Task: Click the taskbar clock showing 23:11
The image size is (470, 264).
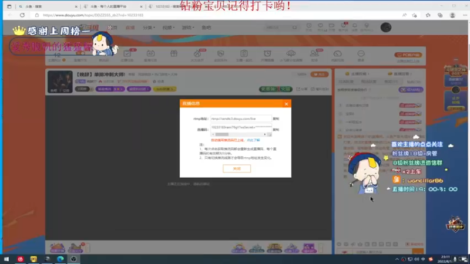Action: (446, 259)
